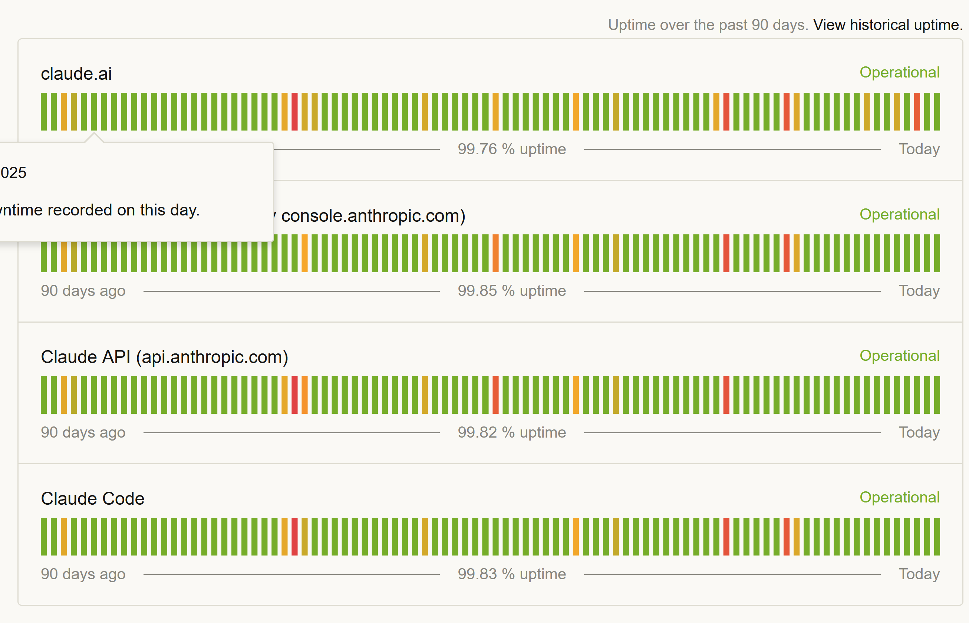Select rightmost red bar in claude.ai row
Screen dimensions: 969x623
click(917, 112)
